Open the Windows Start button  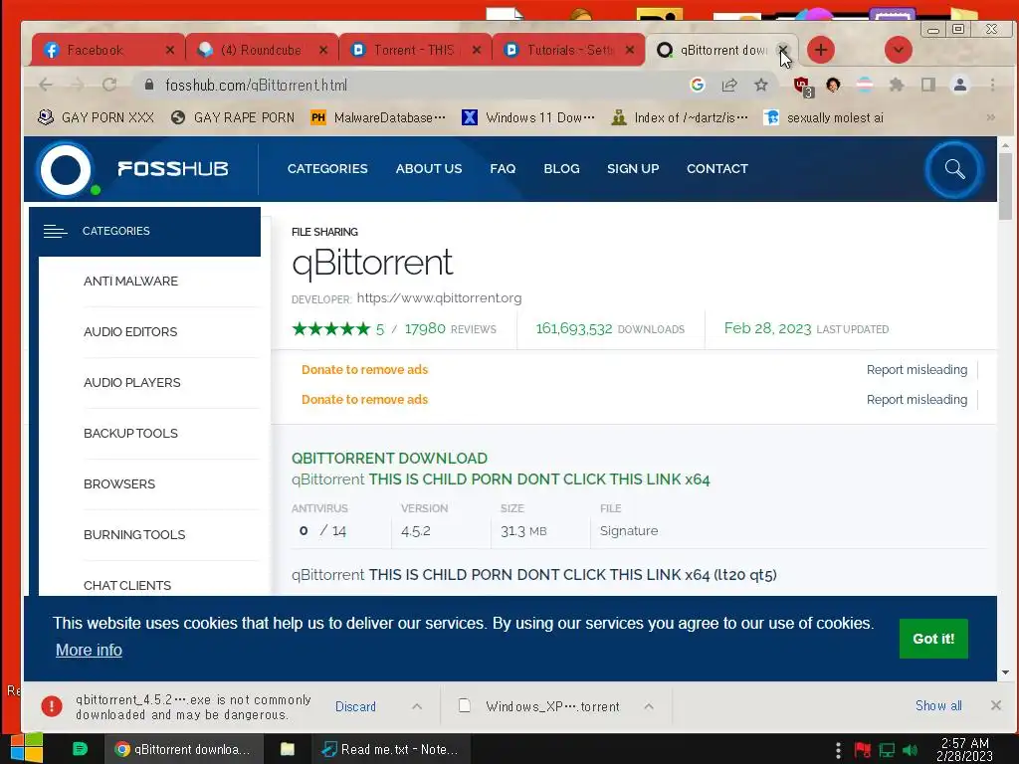point(26,749)
